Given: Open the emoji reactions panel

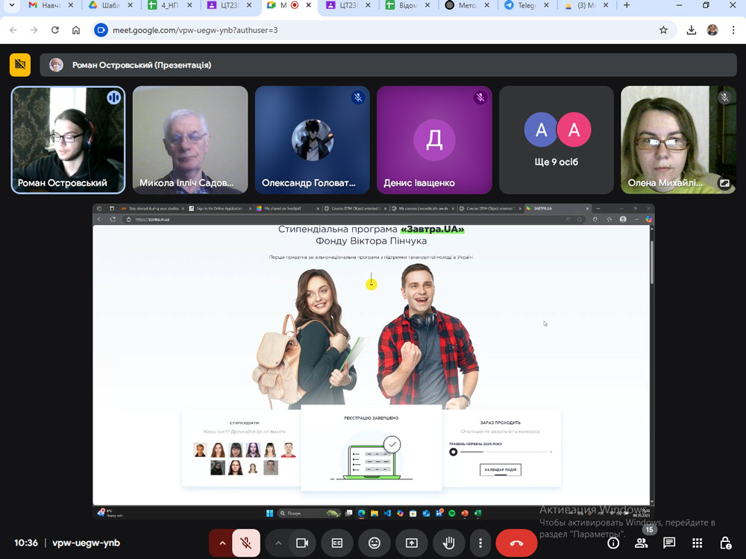Looking at the screenshot, I should [x=374, y=543].
